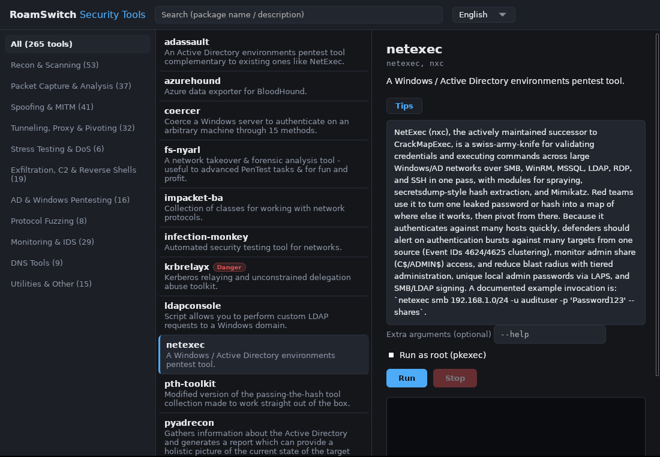Select the coercer tool entry
The height and width of the screenshot is (457, 660).
263,121
